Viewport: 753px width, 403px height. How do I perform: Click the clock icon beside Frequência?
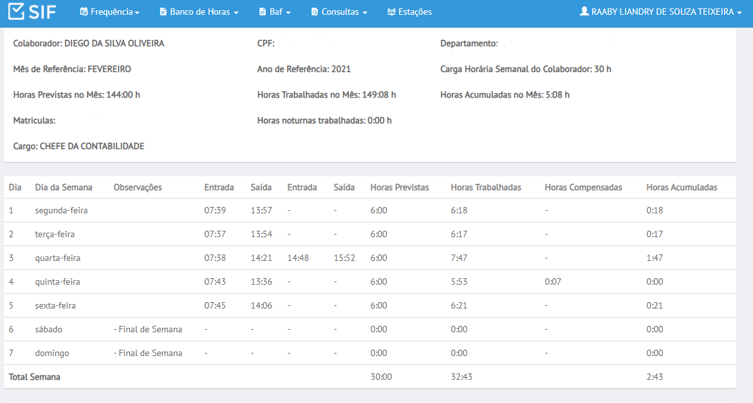coord(84,12)
